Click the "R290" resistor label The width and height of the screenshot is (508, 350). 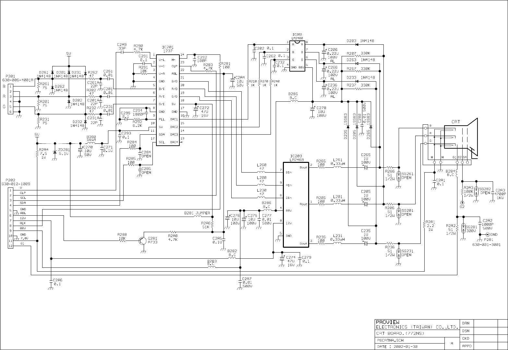[138, 46]
